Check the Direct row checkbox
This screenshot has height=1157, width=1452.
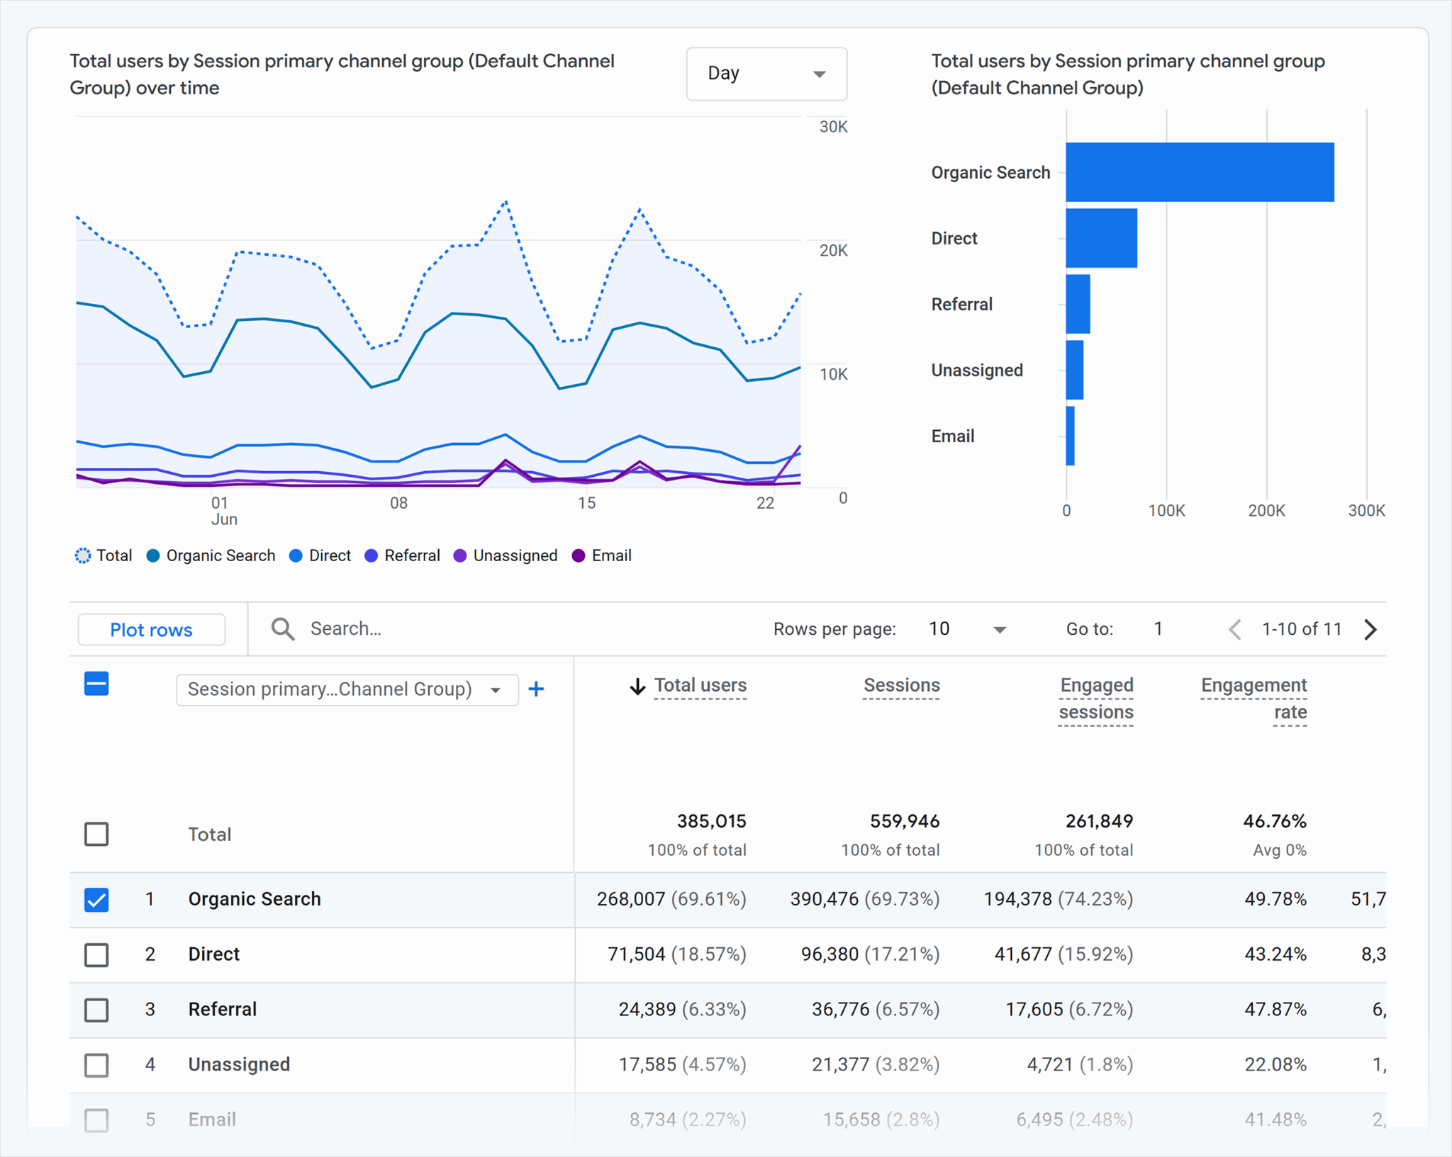pyautogui.click(x=96, y=955)
